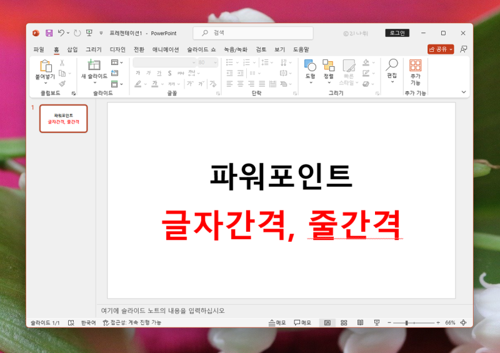500x353 pixels.
Task: Open the 추가 기능 add-ins icon
Action: pos(415,66)
